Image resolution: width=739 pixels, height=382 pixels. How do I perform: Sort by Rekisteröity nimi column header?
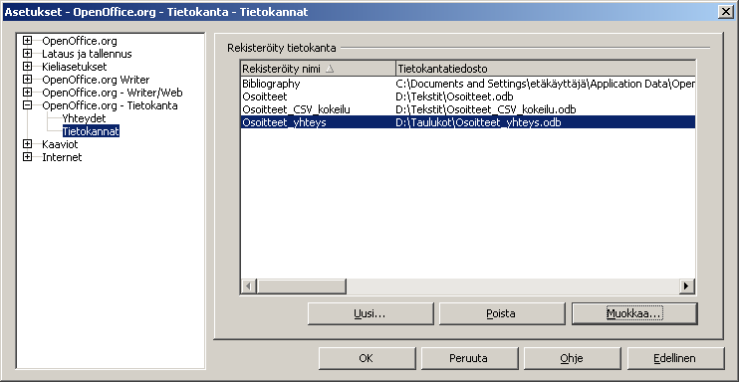click(x=318, y=69)
